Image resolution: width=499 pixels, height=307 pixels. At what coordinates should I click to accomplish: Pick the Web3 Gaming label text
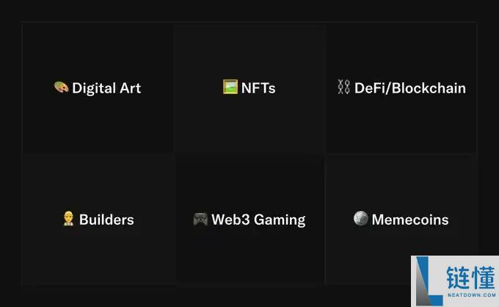click(258, 220)
